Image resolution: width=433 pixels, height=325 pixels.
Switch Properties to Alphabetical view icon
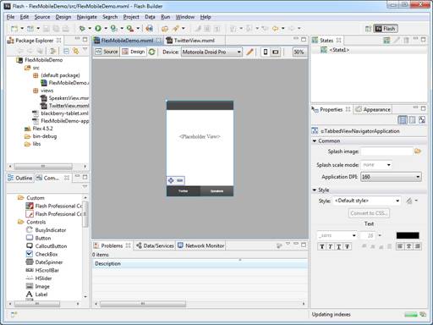pos(422,120)
